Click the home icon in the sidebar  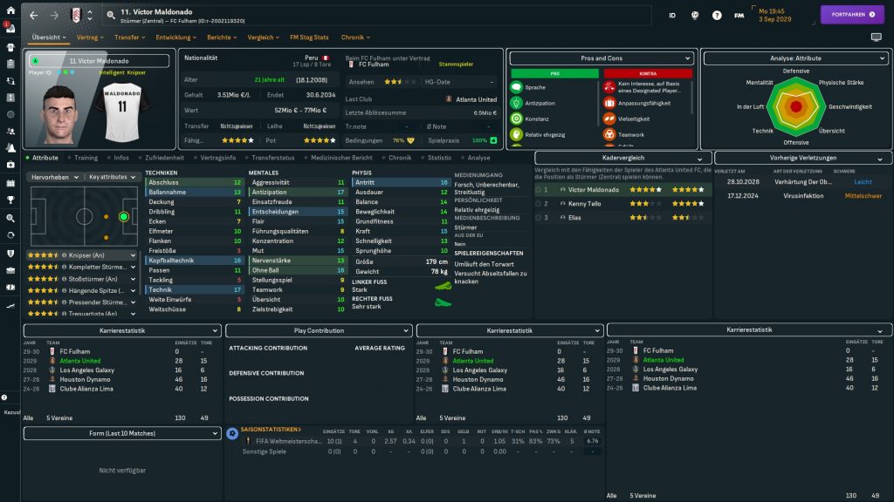pos(10,10)
